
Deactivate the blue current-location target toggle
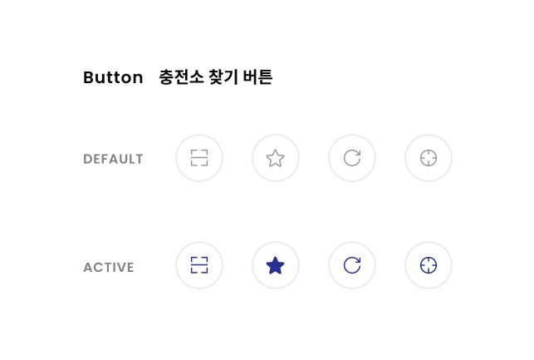coord(429,265)
